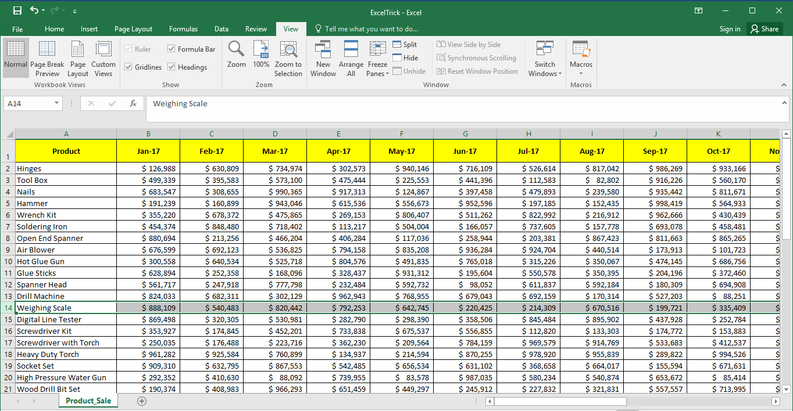Click the Split window button
This screenshot has height=411, width=793.
405,45
